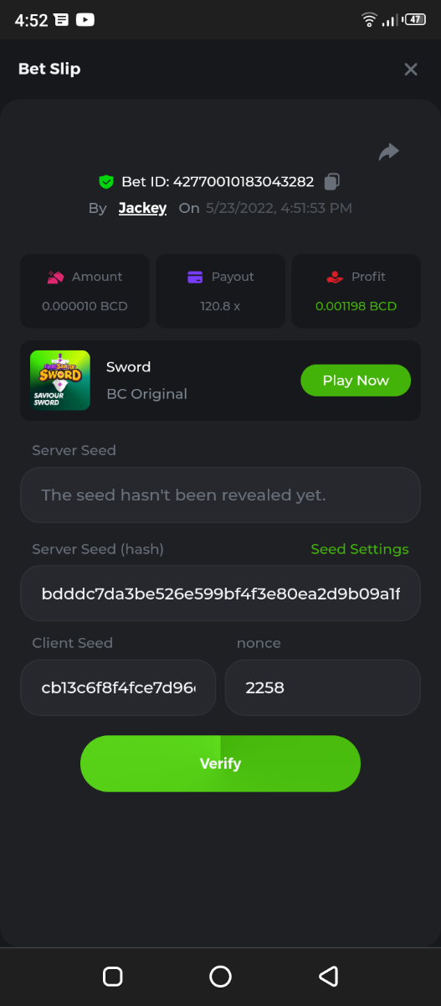Select the Client Seed field
The image size is (441, 1006).
[x=118, y=687]
